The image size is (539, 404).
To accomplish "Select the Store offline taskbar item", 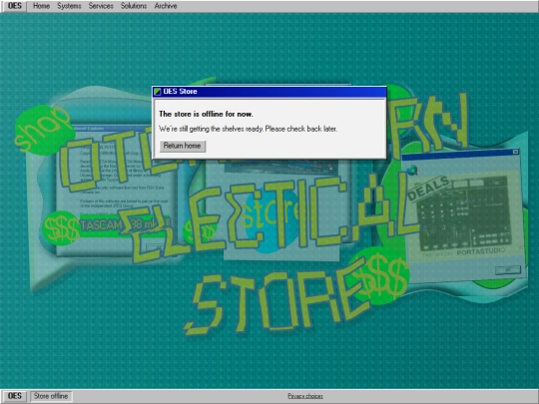I will click(51, 396).
